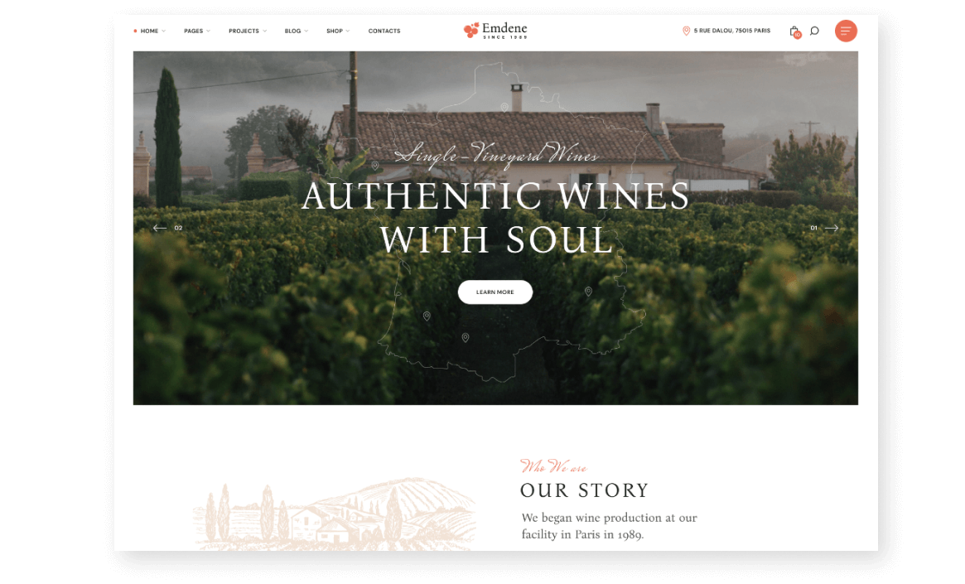Click the search magnifier icon
Viewport: 965px width, 584px height.
point(814,31)
